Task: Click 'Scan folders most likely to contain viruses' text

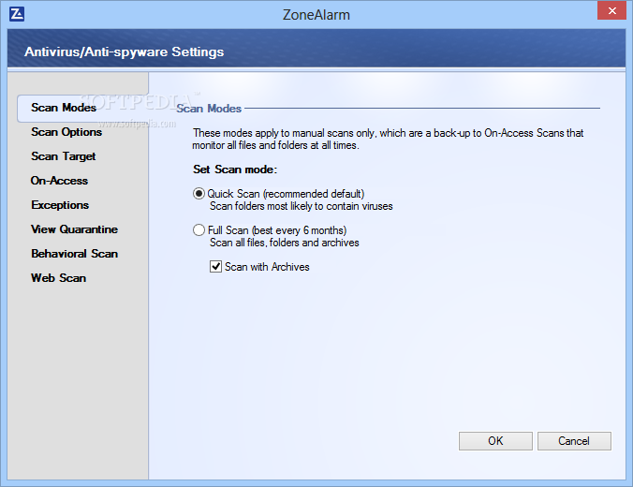Action: pyautogui.click(x=302, y=206)
